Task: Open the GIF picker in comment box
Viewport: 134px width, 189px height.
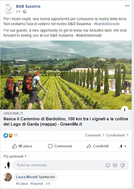Action: 115,165
